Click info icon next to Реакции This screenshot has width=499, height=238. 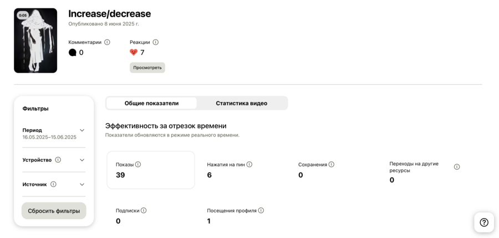[155, 42]
